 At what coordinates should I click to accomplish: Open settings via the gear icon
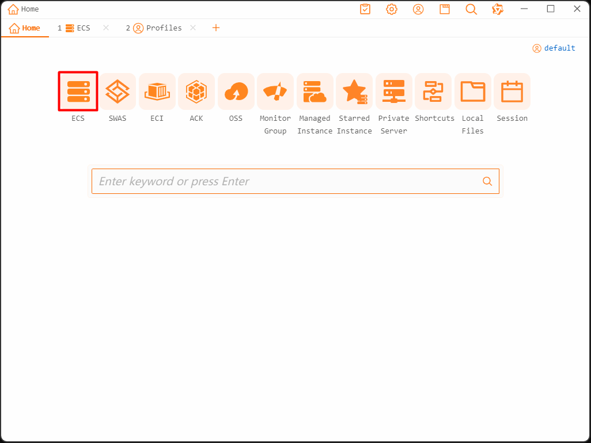392,9
